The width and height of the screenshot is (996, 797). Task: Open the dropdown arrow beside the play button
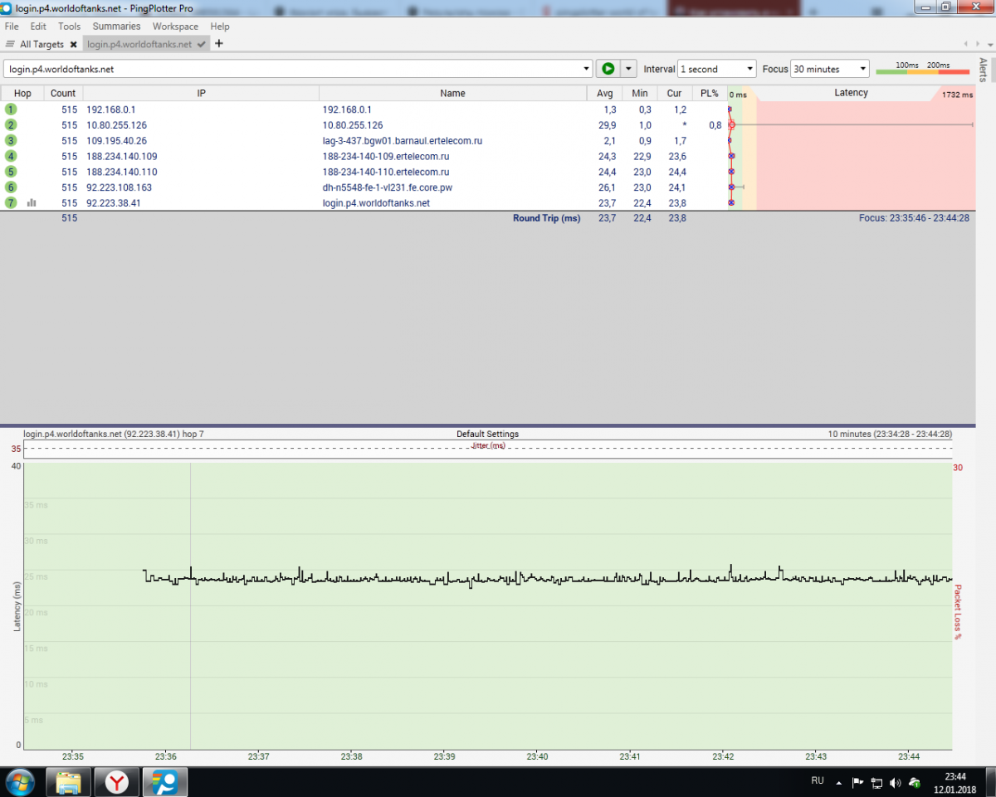628,69
